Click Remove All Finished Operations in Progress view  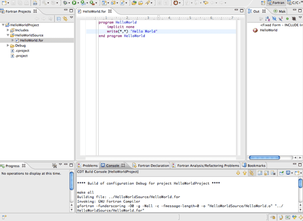[x=54, y=165]
